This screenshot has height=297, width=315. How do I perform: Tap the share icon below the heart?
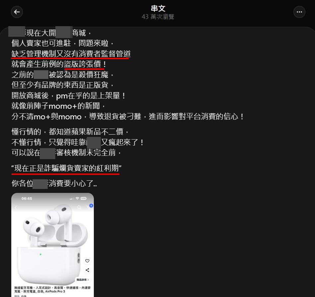[x=87, y=270]
